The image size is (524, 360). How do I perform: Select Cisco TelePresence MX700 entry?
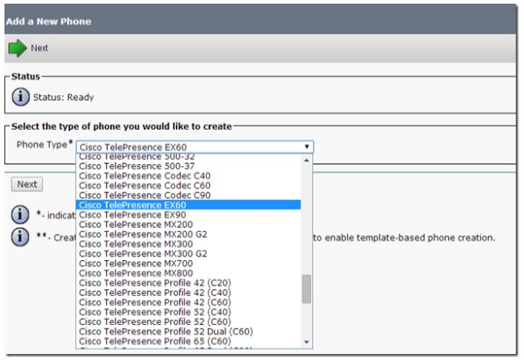(189, 263)
